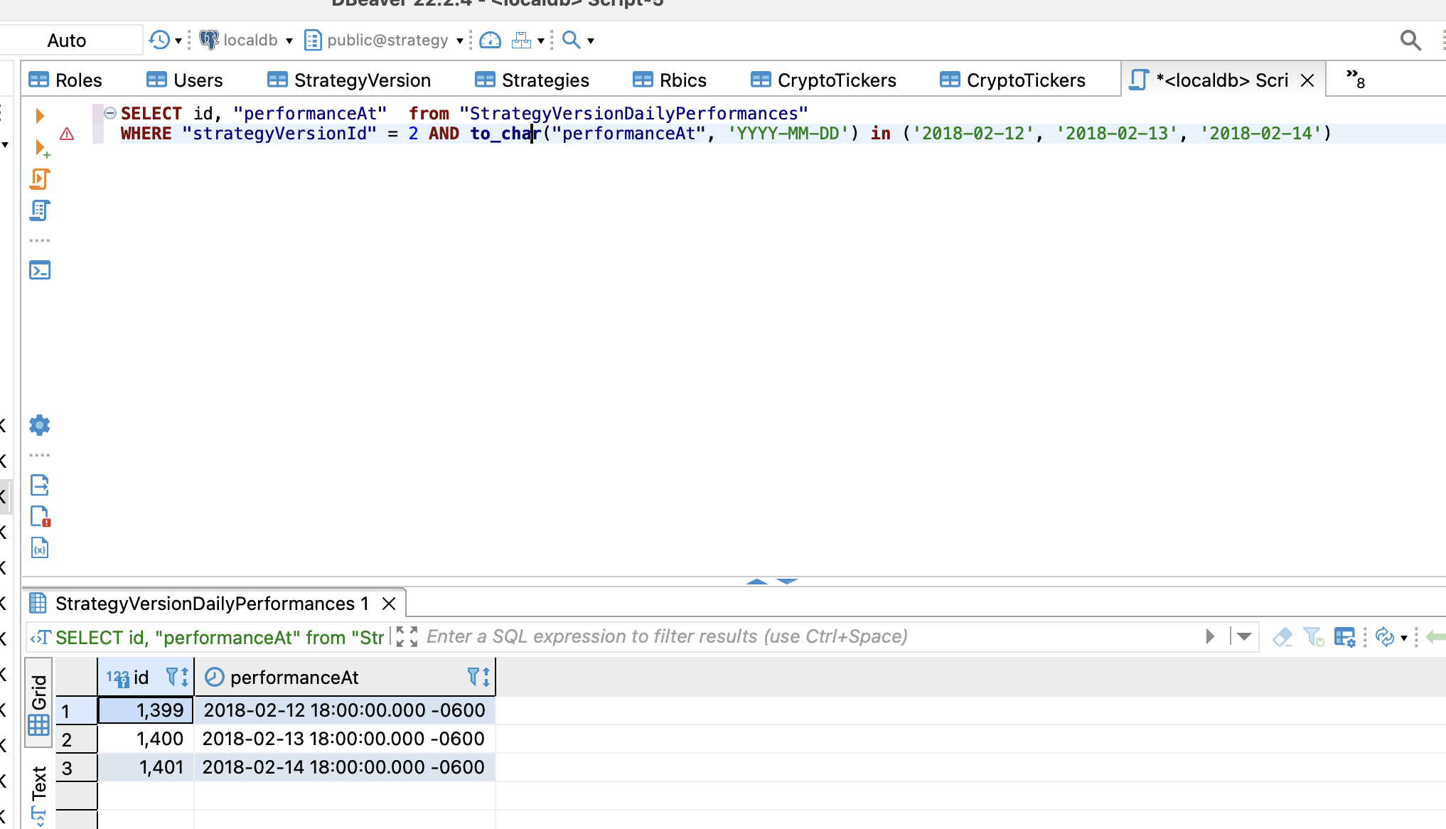
Task: Open the SQL variables panel icon
Action: point(40,547)
